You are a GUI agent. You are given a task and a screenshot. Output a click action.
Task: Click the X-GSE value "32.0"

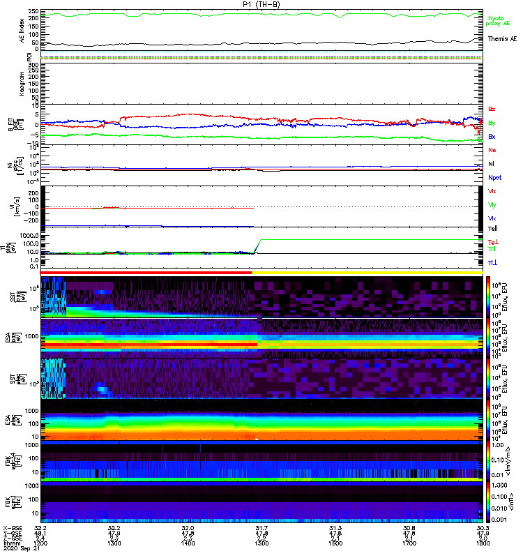188,529
